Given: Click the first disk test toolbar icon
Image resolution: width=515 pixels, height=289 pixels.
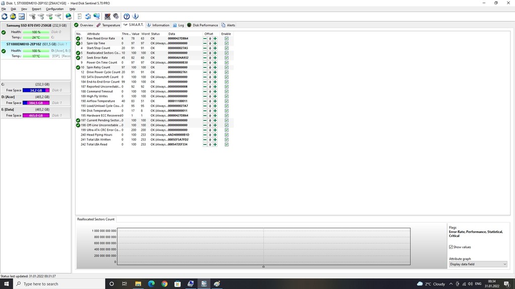Looking at the screenshot, I should pos(32,17).
